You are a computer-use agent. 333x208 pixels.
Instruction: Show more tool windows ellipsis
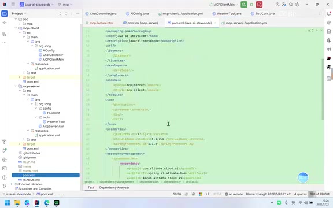pos(5,43)
